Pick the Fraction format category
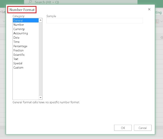The image size is (163, 139). [x=18, y=50]
